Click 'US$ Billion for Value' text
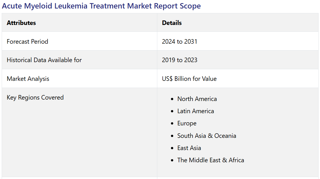 coord(189,79)
